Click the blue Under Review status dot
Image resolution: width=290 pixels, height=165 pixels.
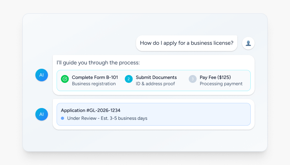click(62, 118)
